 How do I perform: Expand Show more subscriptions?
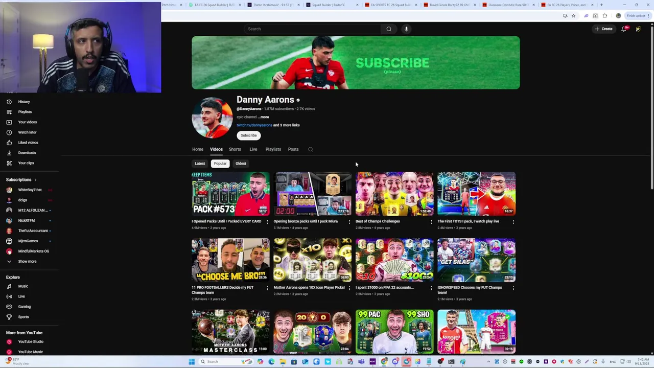pyautogui.click(x=27, y=261)
